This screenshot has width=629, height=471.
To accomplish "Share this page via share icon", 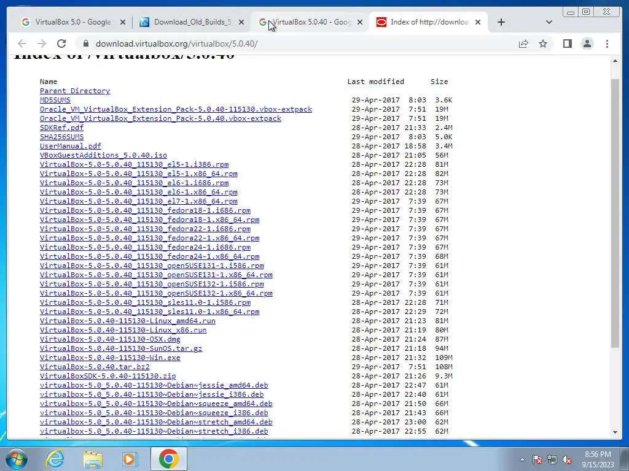I will point(523,44).
